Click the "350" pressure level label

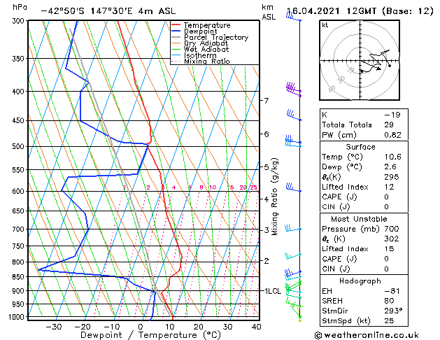click(20, 59)
